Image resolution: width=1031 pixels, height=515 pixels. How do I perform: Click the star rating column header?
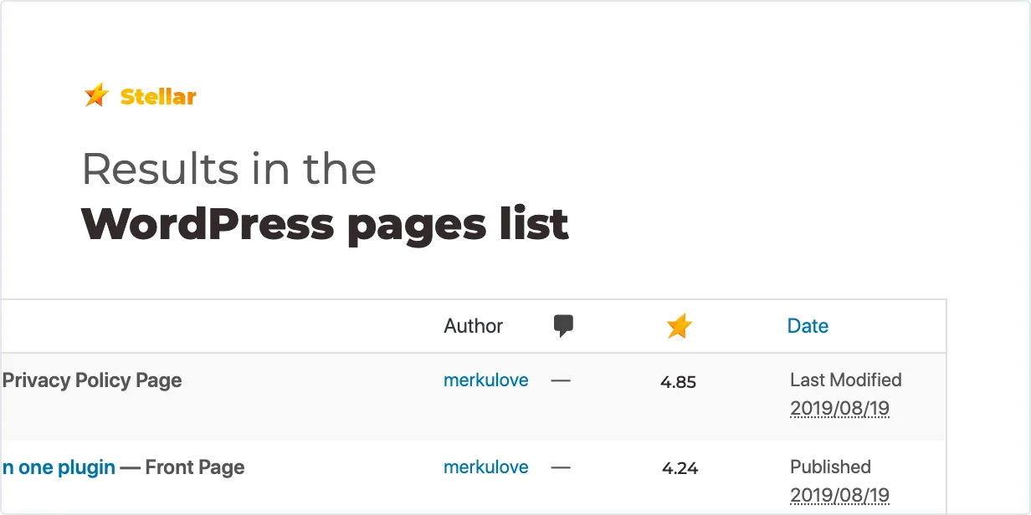point(680,326)
